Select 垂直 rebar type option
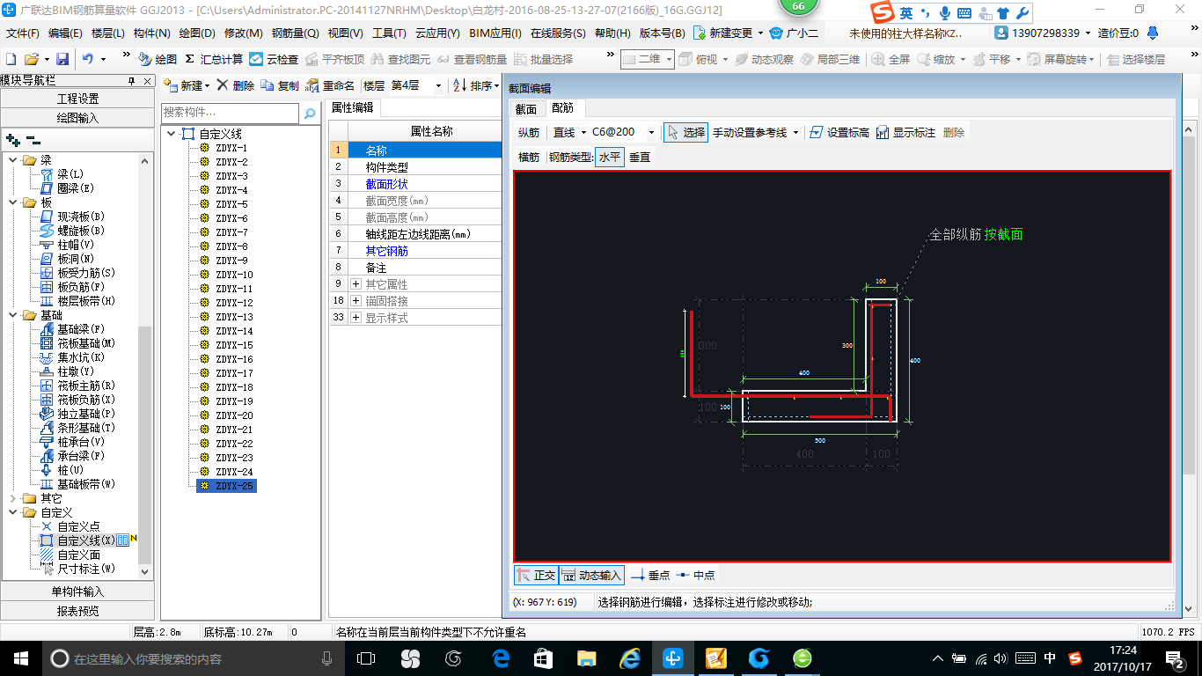 pyautogui.click(x=640, y=158)
